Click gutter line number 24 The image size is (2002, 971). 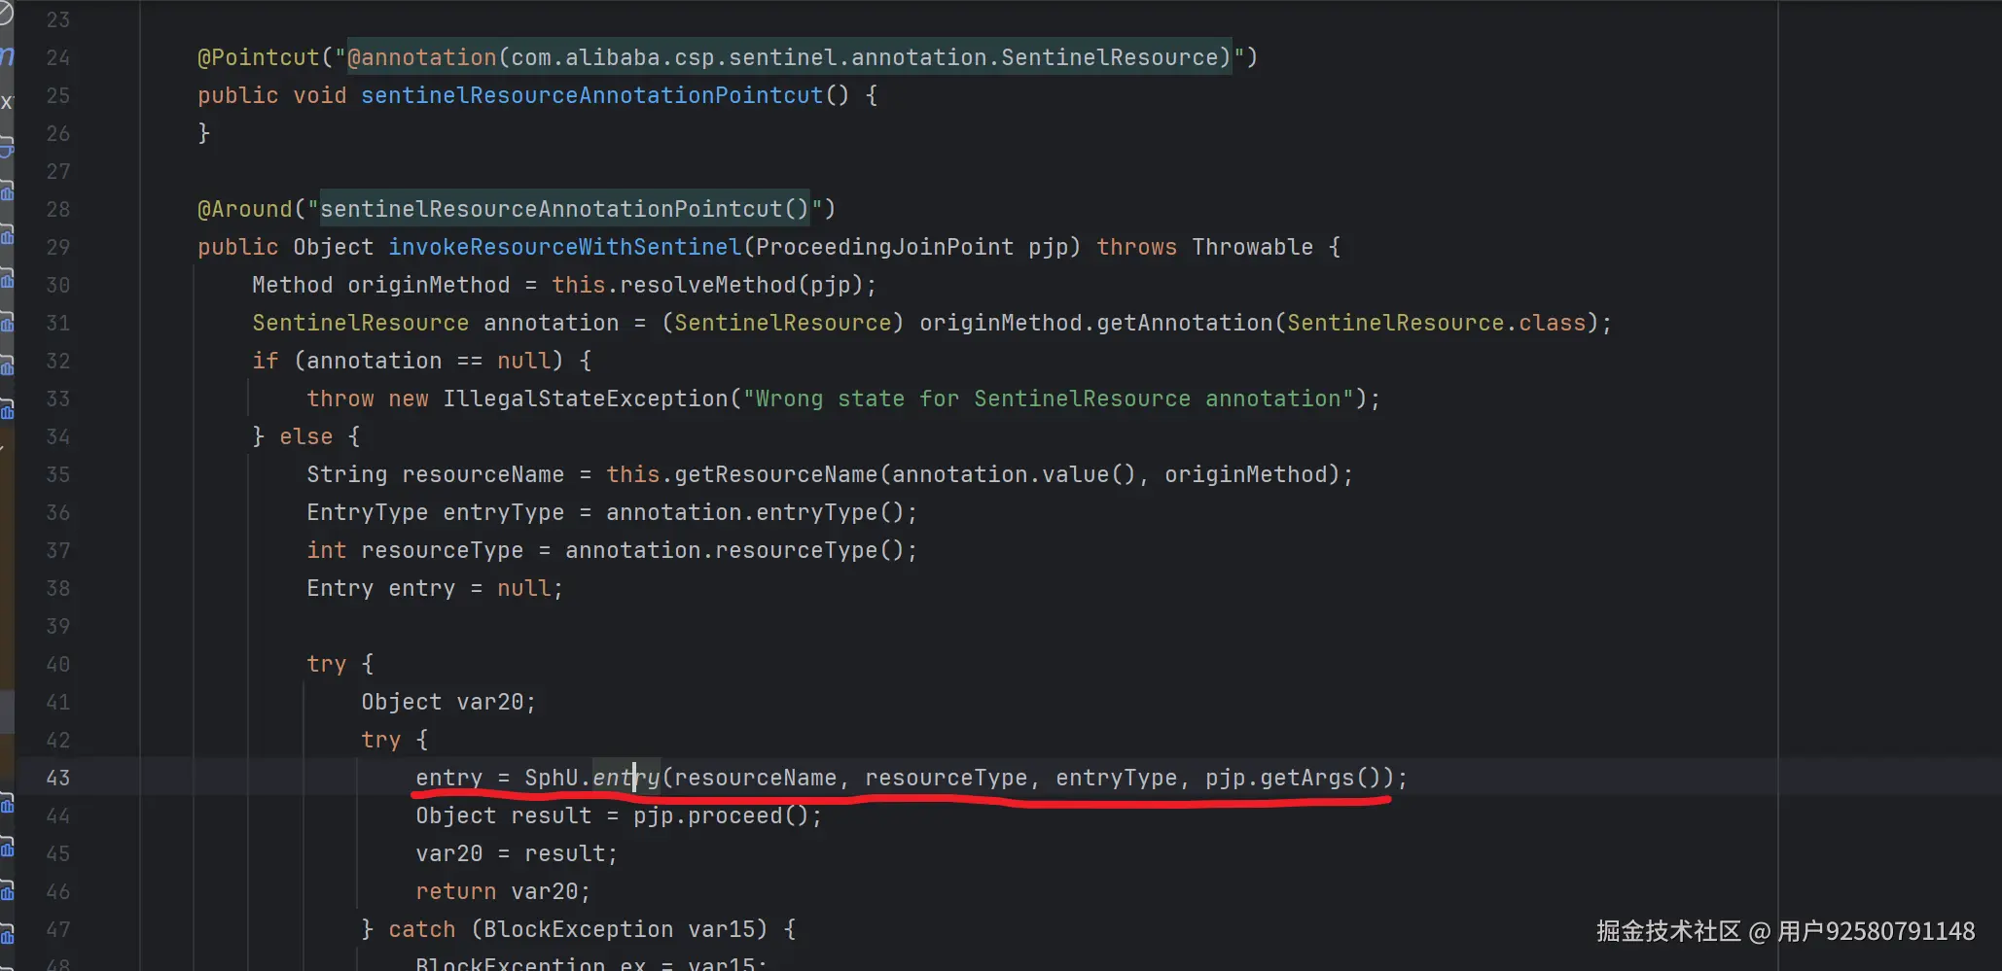(58, 57)
